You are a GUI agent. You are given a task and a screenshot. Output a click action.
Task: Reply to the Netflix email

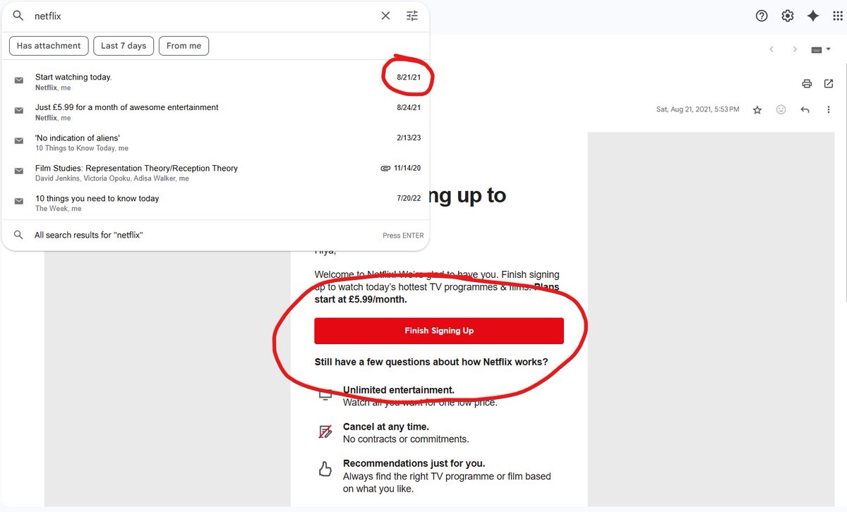[805, 110]
